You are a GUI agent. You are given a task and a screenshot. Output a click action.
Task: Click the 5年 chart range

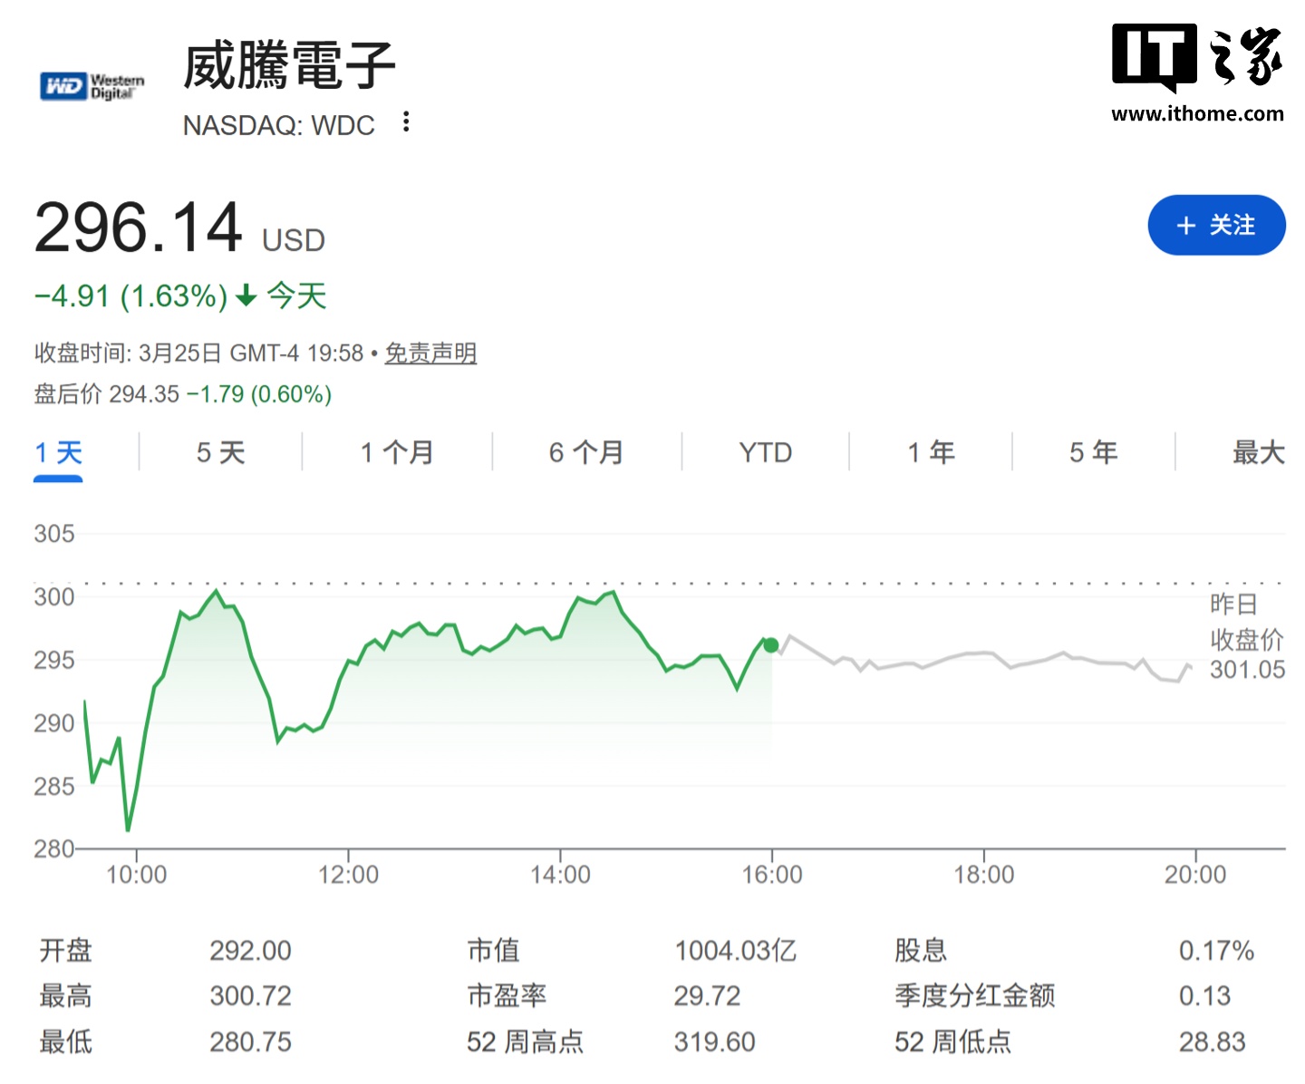pos(1093,452)
